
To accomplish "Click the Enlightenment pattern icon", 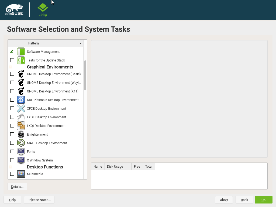I will pyautogui.click(x=21, y=134).
